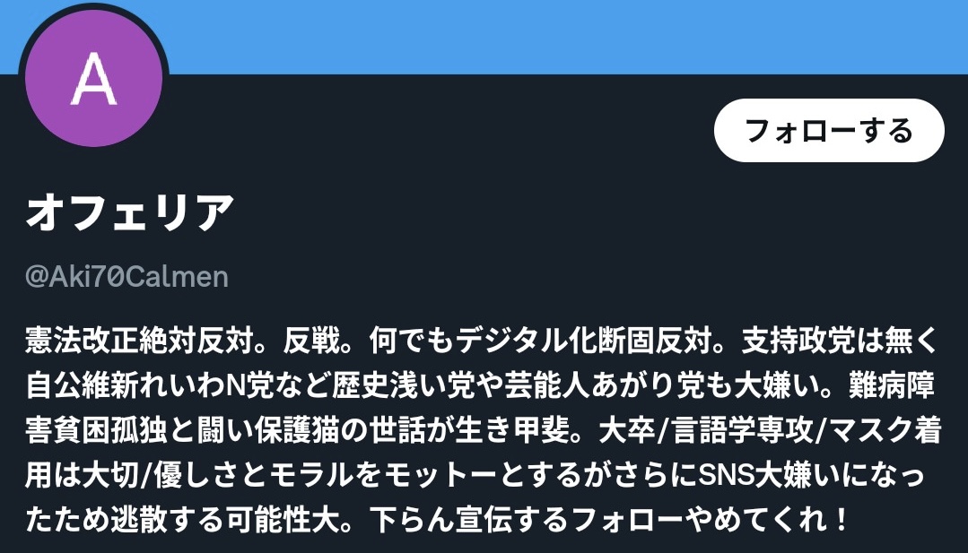
Task: Click bio text 保護猫の世話が生き甲斐
Action: 411,430
